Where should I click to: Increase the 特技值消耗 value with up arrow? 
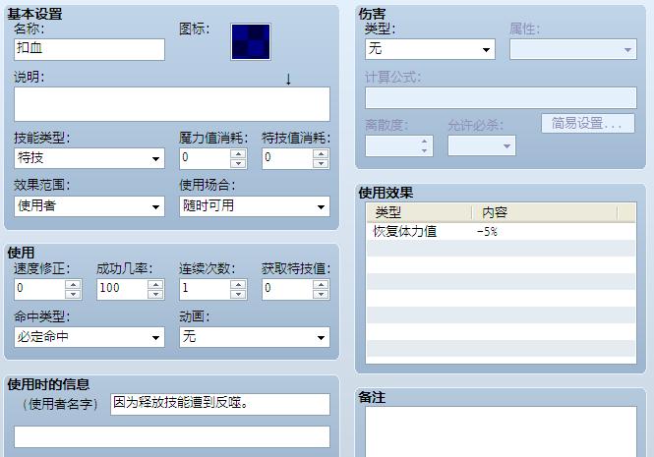tap(321, 153)
